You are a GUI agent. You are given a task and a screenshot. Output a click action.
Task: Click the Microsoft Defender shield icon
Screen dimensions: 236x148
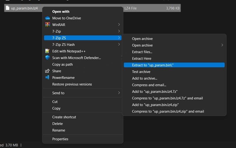pos(47,58)
